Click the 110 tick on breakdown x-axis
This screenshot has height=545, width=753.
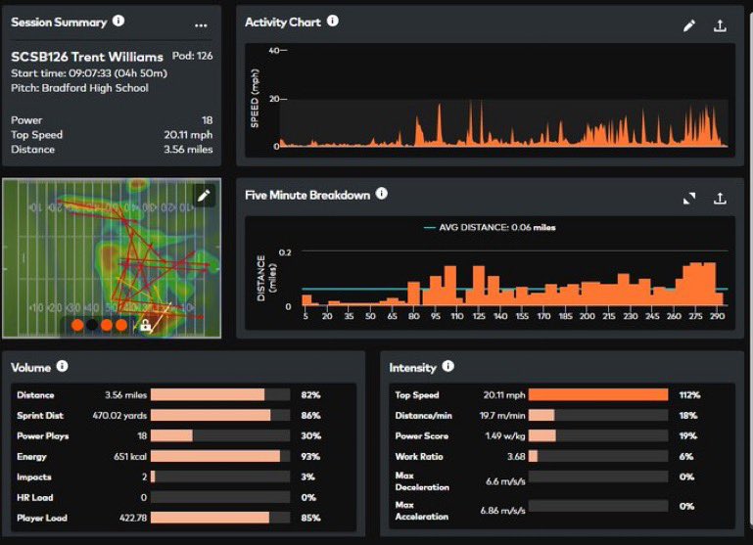[x=456, y=316]
